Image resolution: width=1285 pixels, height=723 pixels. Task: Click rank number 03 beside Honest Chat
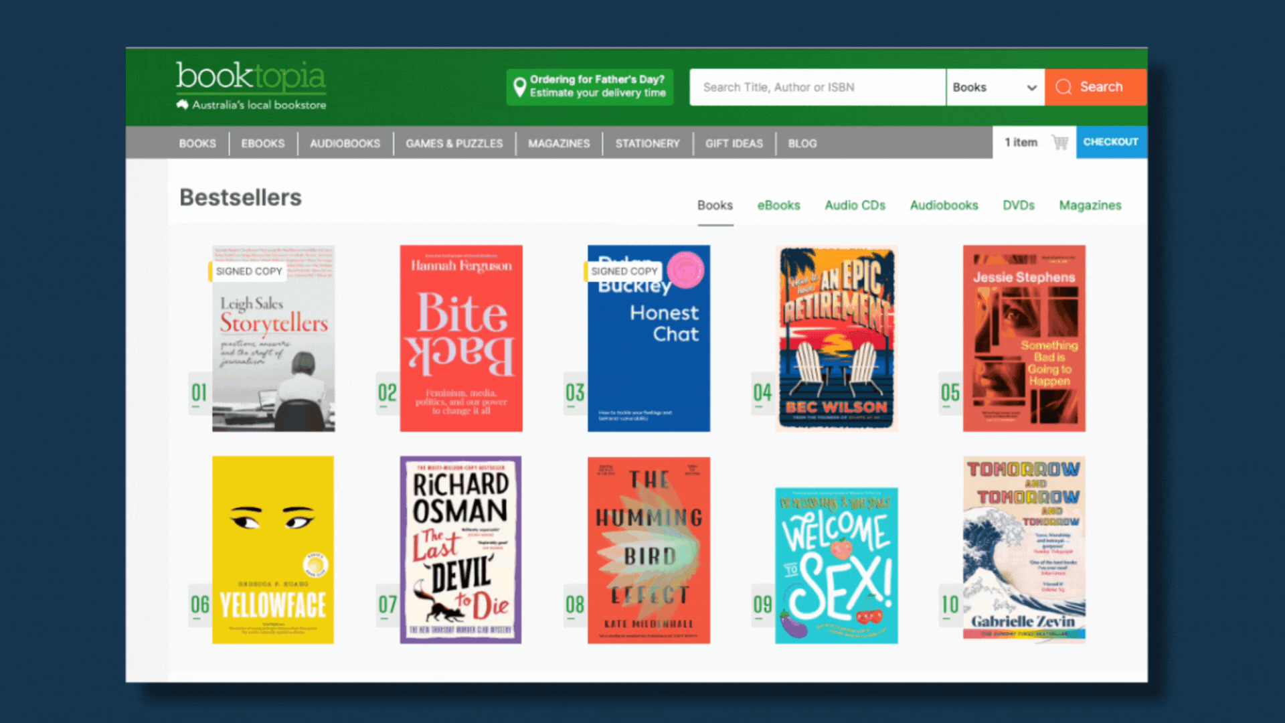tap(574, 393)
